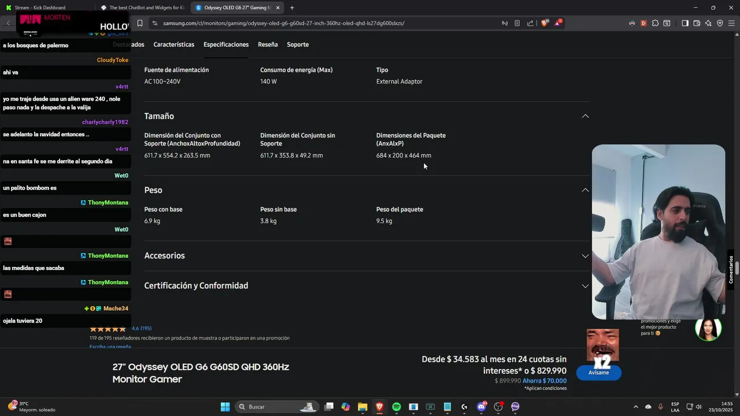Screen dimensions: 740x416
Task: Click the Avísame button
Action: click(x=599, y=373)
